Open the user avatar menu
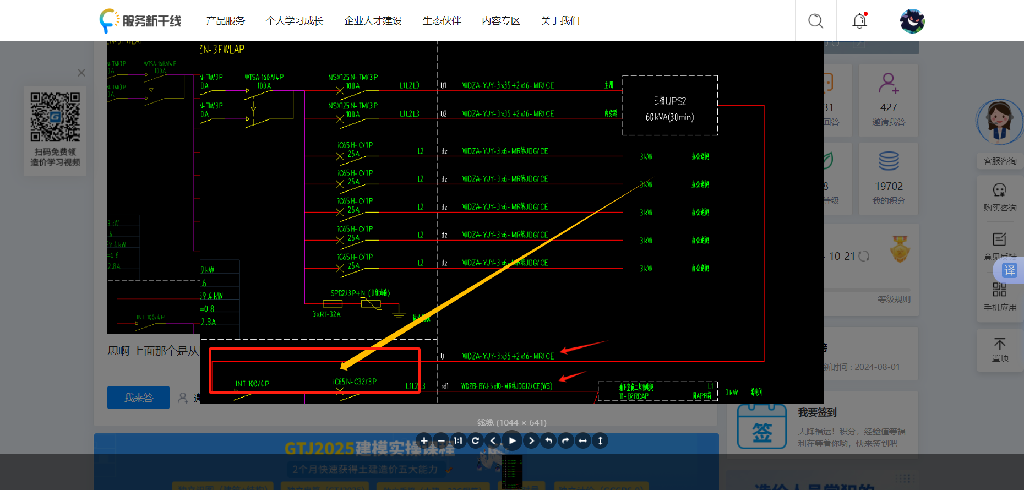Screen dimensions: 1024x490 click(912, 21)
